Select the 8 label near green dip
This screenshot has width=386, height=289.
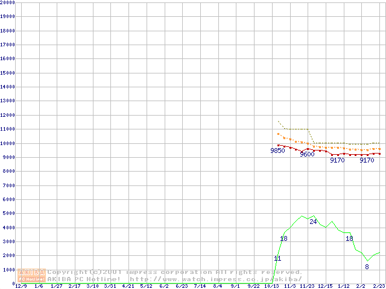(x=367, y=267)
